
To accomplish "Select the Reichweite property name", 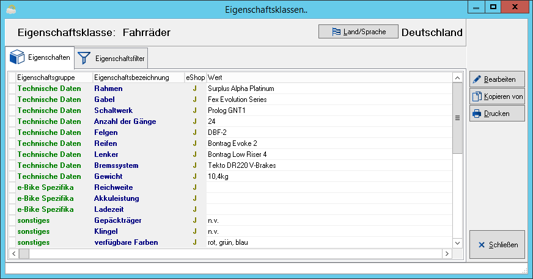I will tap(114, 187).
